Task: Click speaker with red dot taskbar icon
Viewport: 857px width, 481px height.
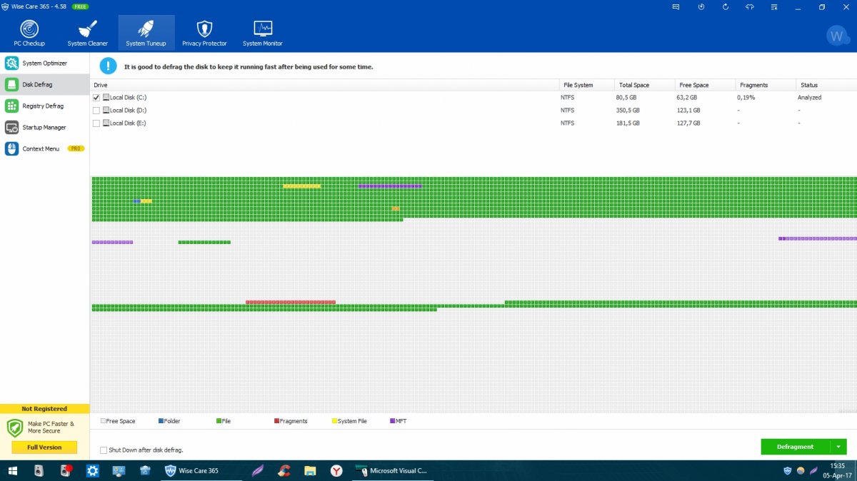Action: (x=66, y=470)
